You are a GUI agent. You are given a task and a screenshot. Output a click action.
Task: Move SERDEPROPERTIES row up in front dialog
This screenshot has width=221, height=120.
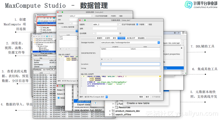coord(108,59)
